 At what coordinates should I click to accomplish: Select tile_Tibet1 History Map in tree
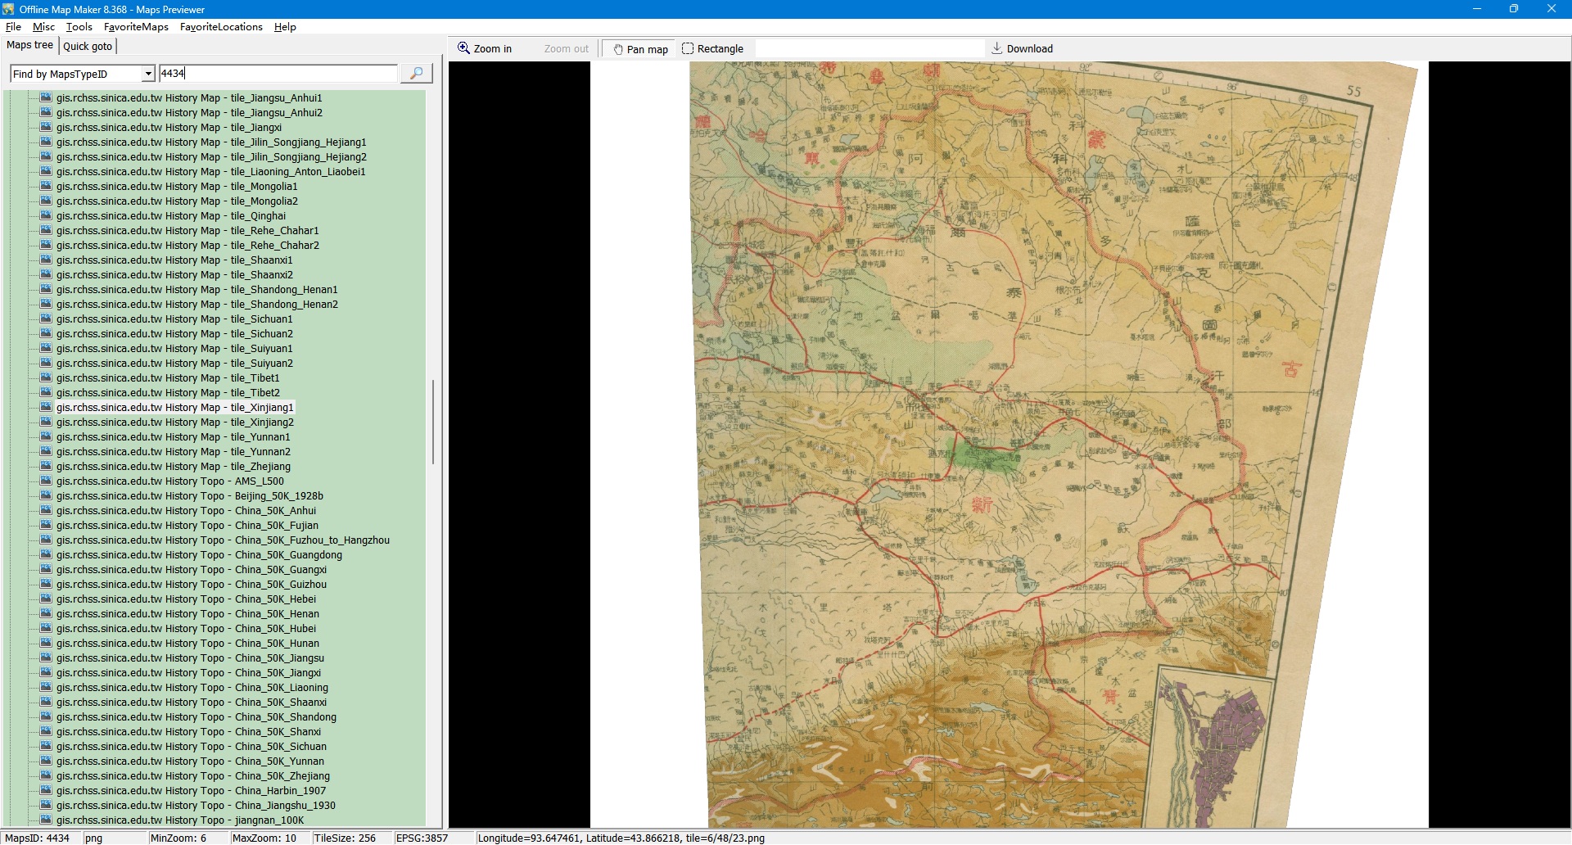(x=168, y=378)
